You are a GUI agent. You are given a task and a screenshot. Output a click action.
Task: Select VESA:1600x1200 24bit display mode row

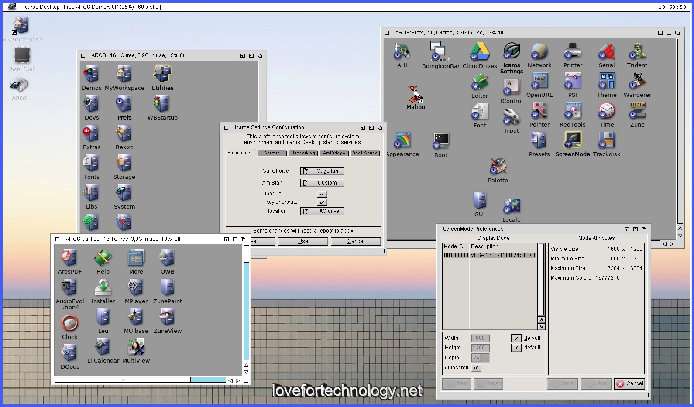(490, 255)
